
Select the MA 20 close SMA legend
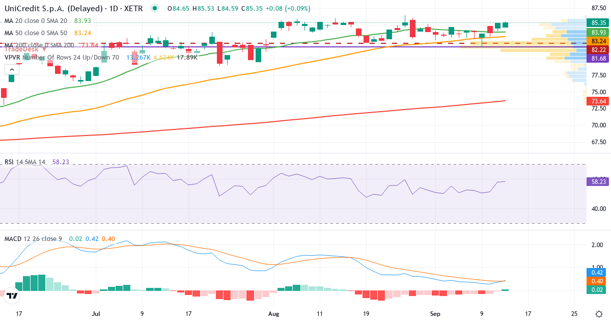click(36, 20)
